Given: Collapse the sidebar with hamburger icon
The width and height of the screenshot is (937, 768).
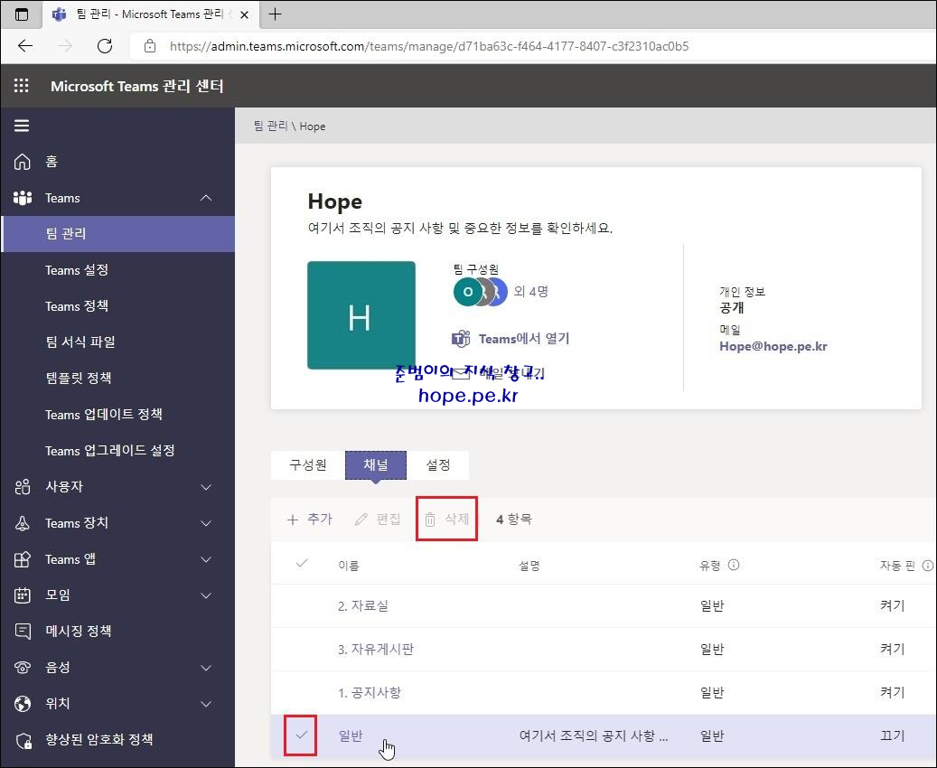Looking at the screenshot, I should coord(22,126).
